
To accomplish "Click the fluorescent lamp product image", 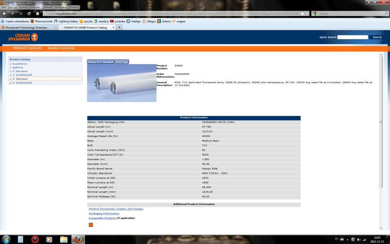I will pos(121,83).
